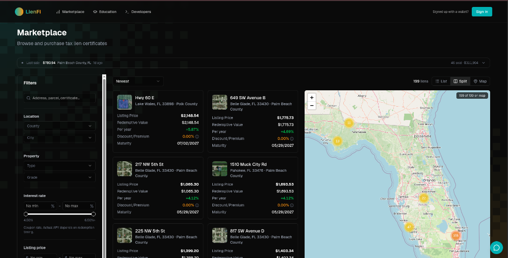Open 817 SW Avenue D property thumbnail

219,235
